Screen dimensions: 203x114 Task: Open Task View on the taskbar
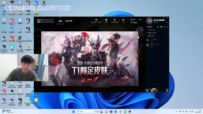pyautogui.click(x=102, y=111)
